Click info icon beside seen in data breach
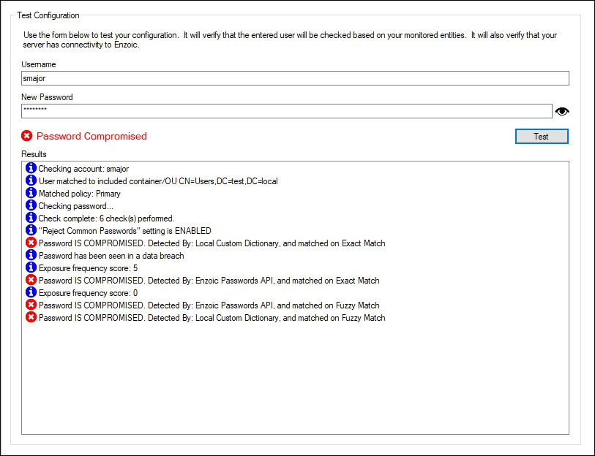The image size is (595, 456). (31, 256)
